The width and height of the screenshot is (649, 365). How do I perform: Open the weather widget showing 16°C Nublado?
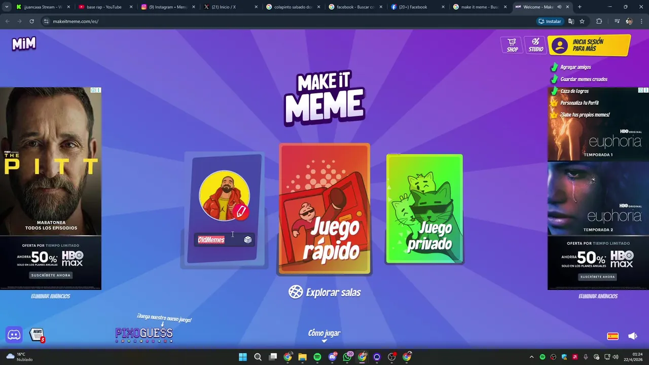pyautogui.click(x=19, y=357)
